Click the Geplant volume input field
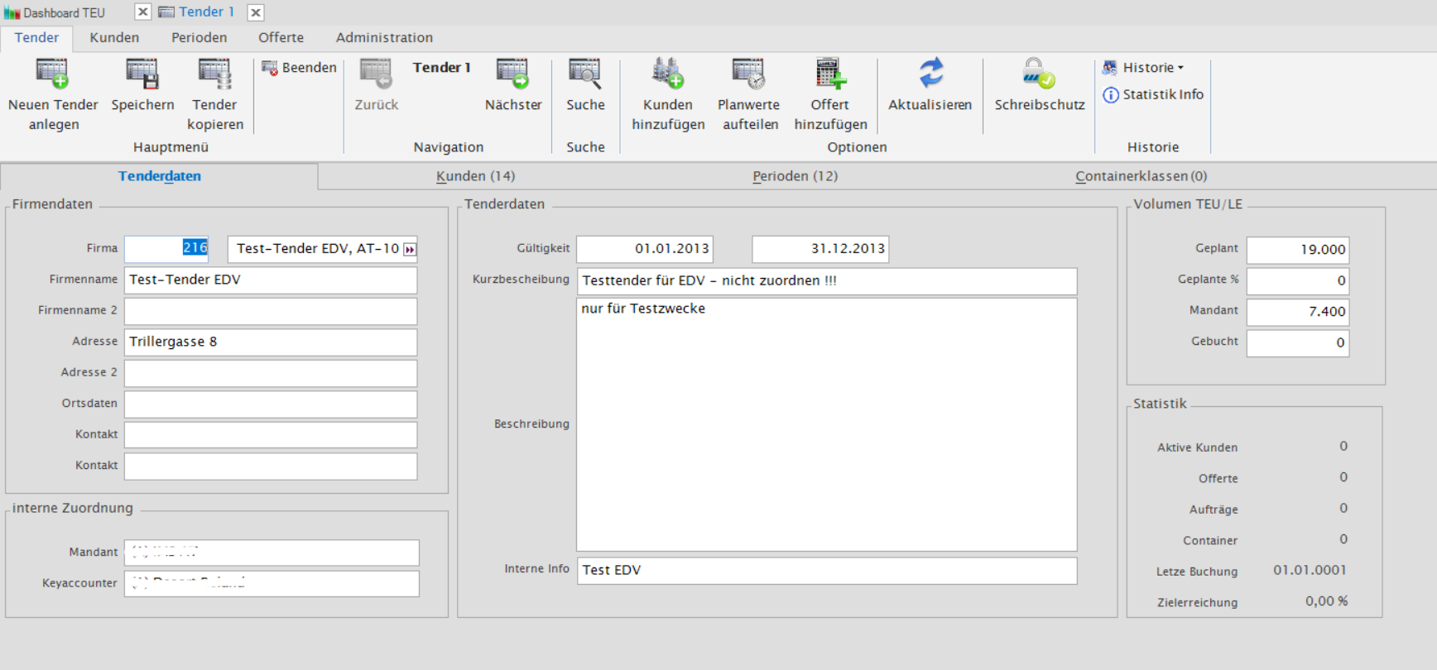Image resolution: width=1437 pixels, height=670 pixels. (1297, 250)
